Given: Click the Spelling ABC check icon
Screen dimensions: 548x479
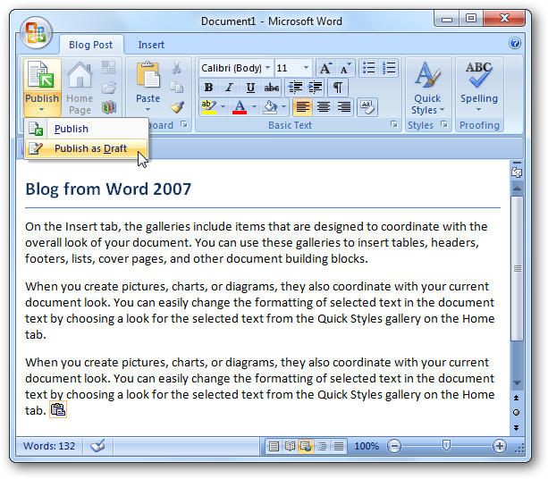Looking at the screenshot, I should point(479,74).
